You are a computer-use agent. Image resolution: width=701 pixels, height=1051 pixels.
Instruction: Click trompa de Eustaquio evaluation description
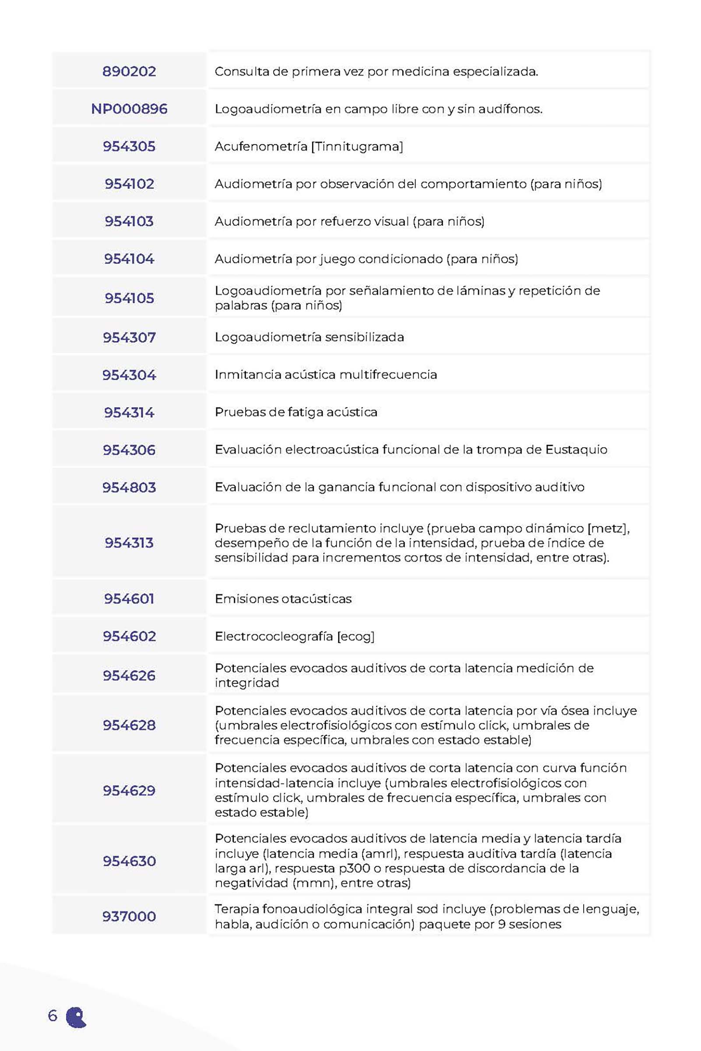[x=411, y=450]
